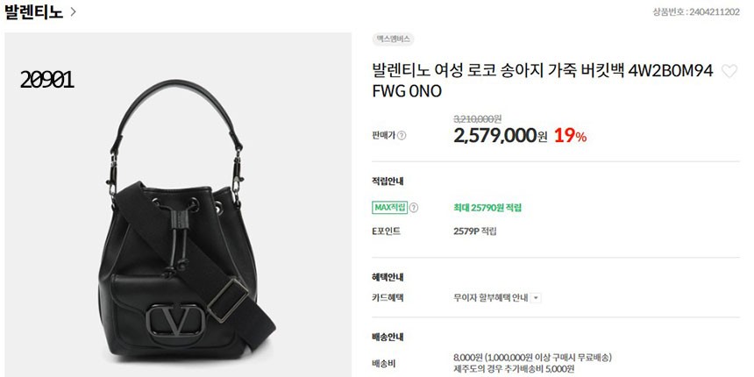Click the 카드혜택 label

point(388,298)
